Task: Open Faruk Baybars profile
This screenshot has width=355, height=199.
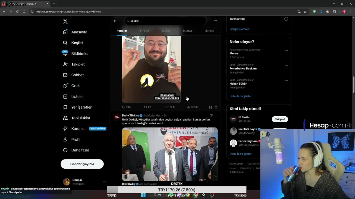Action: [248, 141]
